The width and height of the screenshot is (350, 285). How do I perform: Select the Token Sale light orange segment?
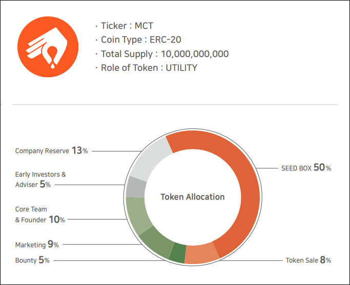pyautogui.click(x=201, y=254)
